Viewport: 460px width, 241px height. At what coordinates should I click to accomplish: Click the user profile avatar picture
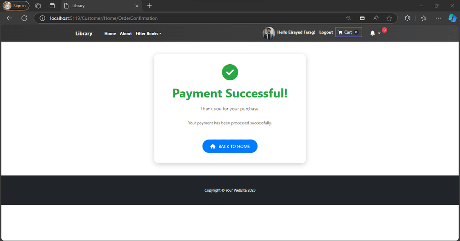(x=269, y=33)
